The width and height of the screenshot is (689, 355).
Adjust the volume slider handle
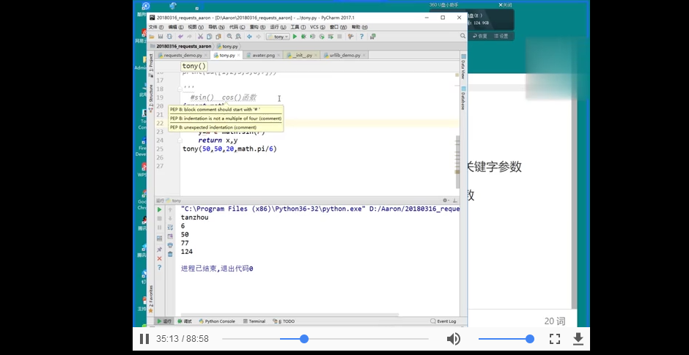point(530,339)
